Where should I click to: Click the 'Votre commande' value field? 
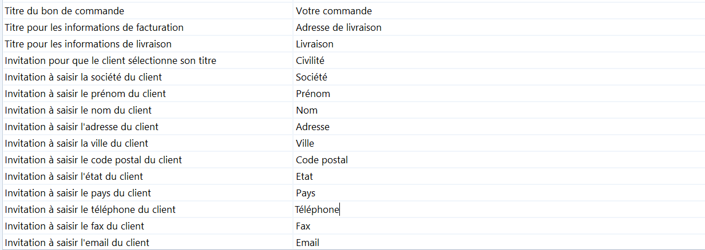[x=334, y=11]
